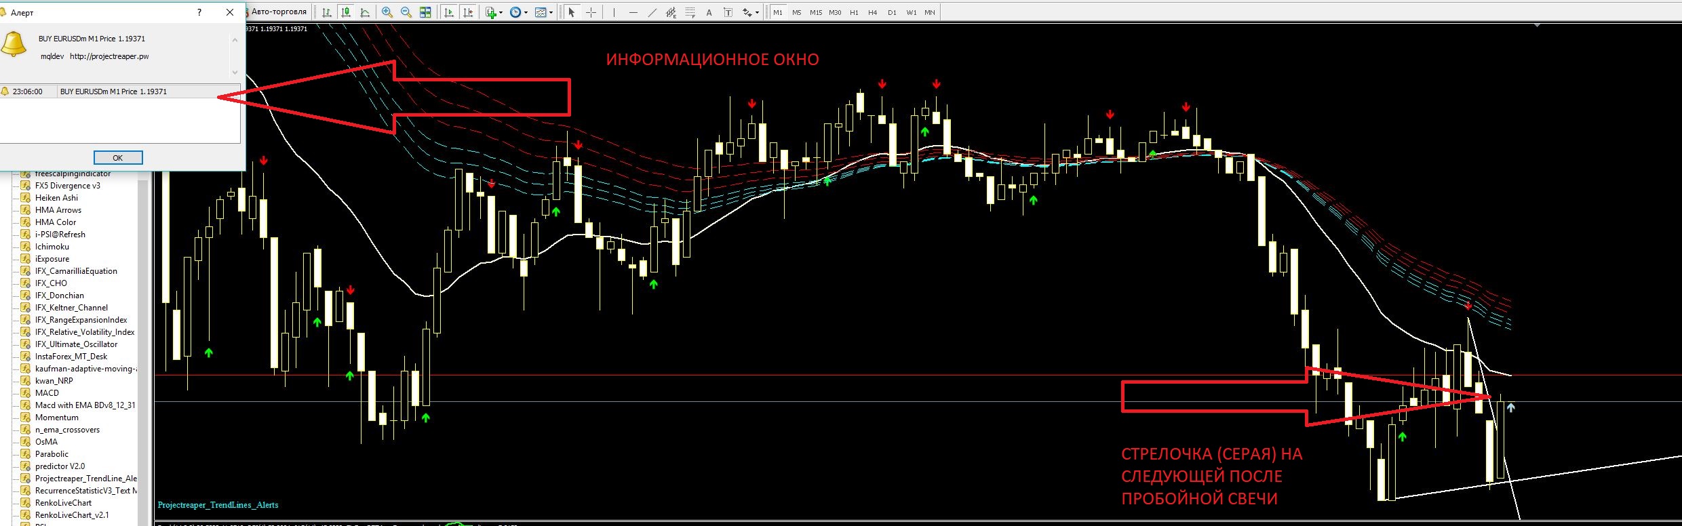The width and height of the screenshot is (1682, 526).
Task: Select the Fibonacci retracement tool
Action: pyautogui.click(x=690, y=12)
